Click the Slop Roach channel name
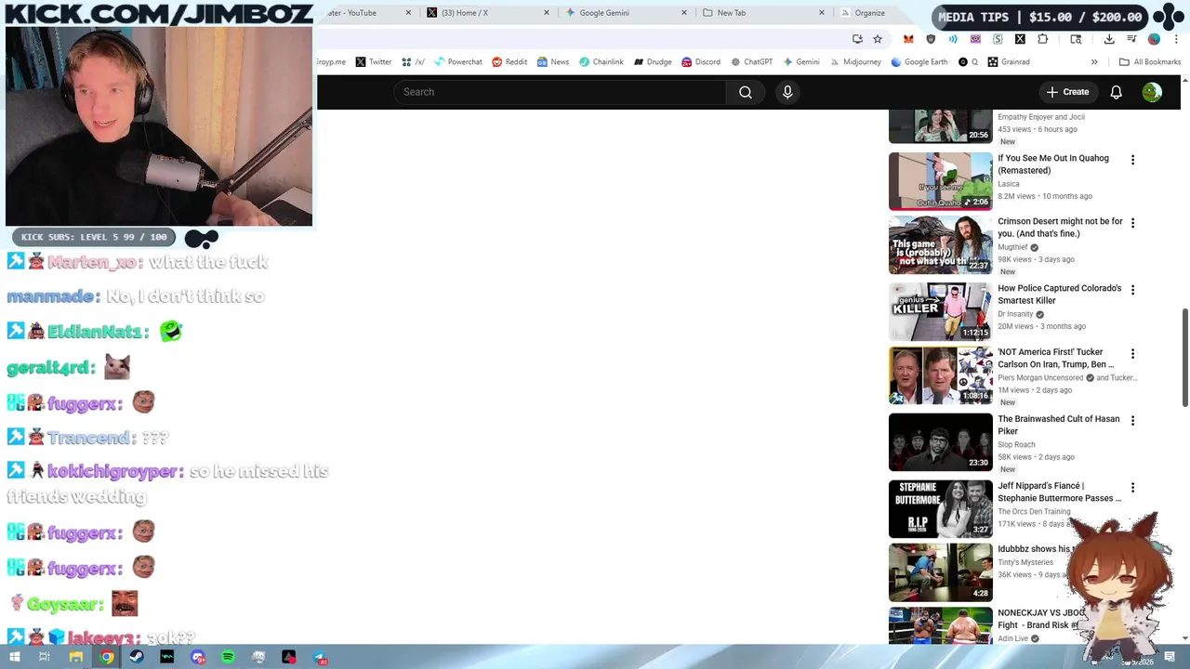 click(1016, 444)
